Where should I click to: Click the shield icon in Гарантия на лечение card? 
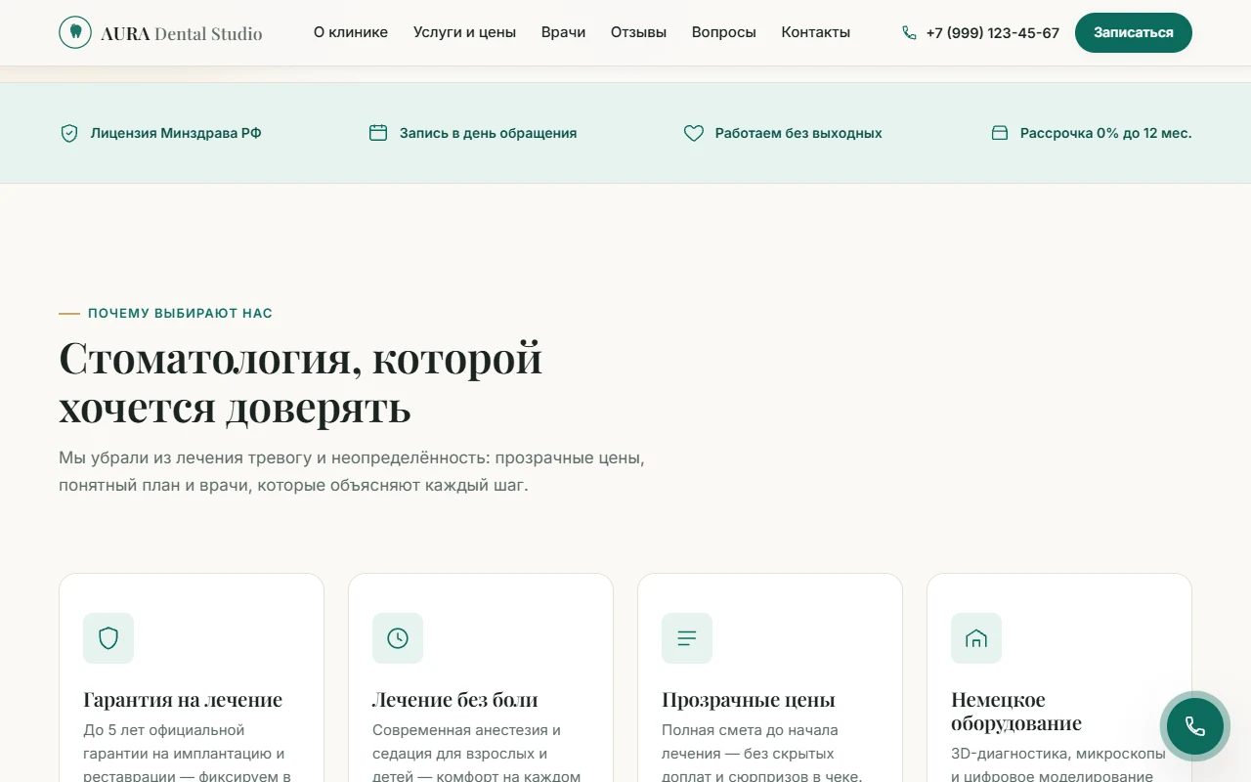[x=108, y=638]
